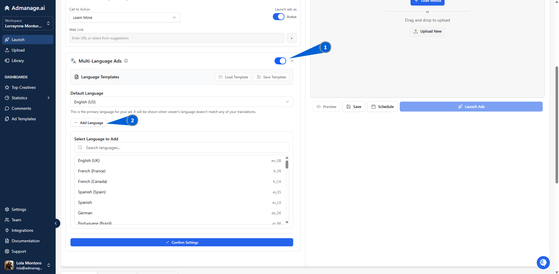Click the Search languages field
The height and width of the screenshot is (274, 559).
tap(182, 147)
